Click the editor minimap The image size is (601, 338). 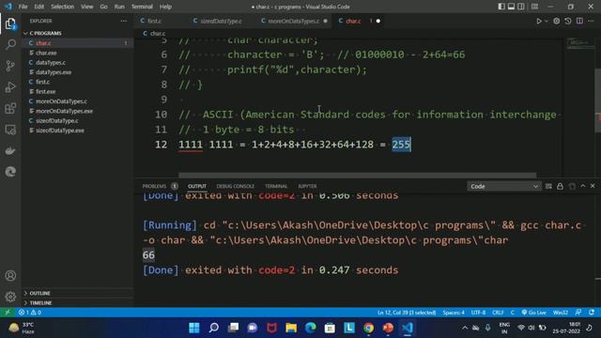[580, 44]
